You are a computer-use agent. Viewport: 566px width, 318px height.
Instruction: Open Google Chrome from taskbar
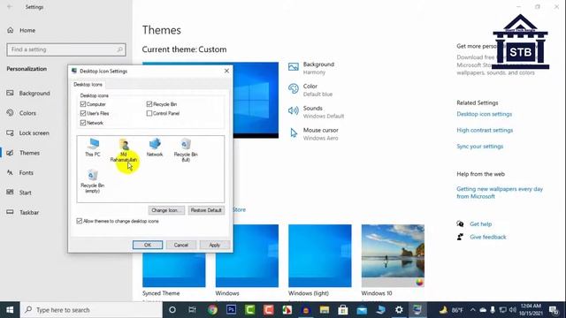coord(212,310)
